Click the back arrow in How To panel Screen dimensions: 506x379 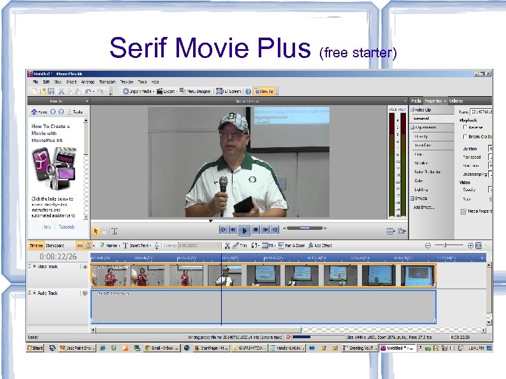click(53, 112)
